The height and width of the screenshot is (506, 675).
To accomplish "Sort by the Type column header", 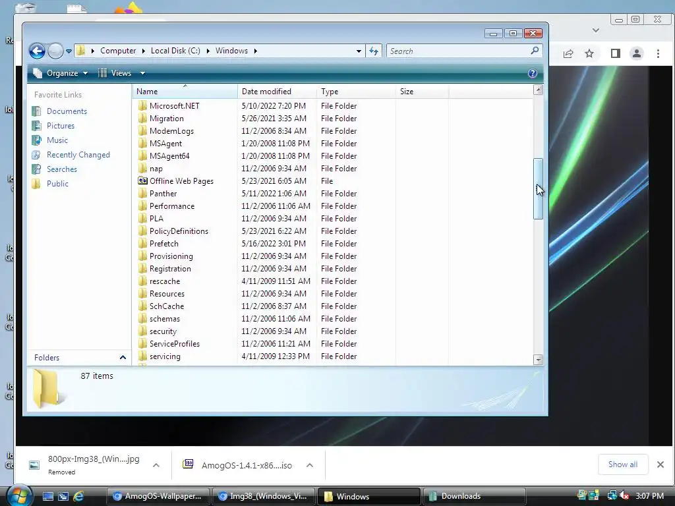I will point(356,91).
